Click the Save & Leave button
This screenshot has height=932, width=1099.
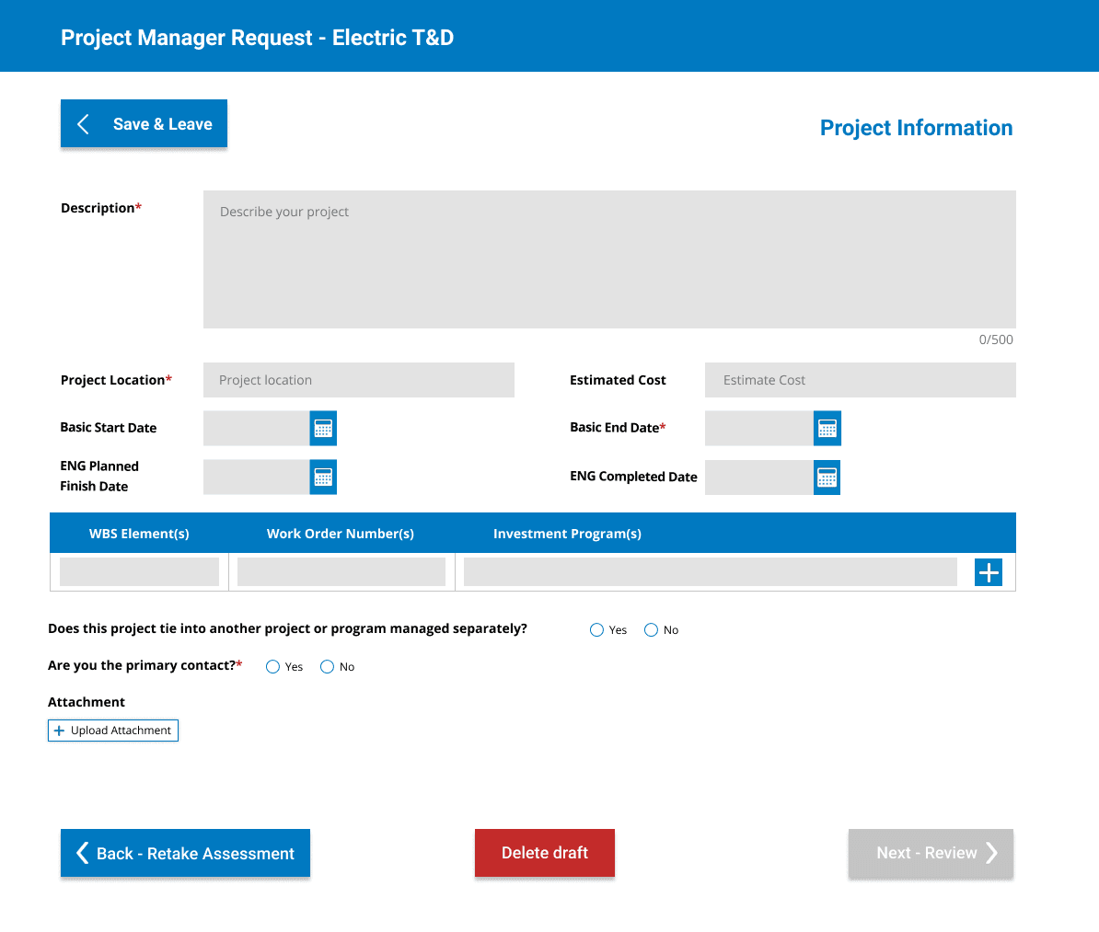[x=144, y=124]
